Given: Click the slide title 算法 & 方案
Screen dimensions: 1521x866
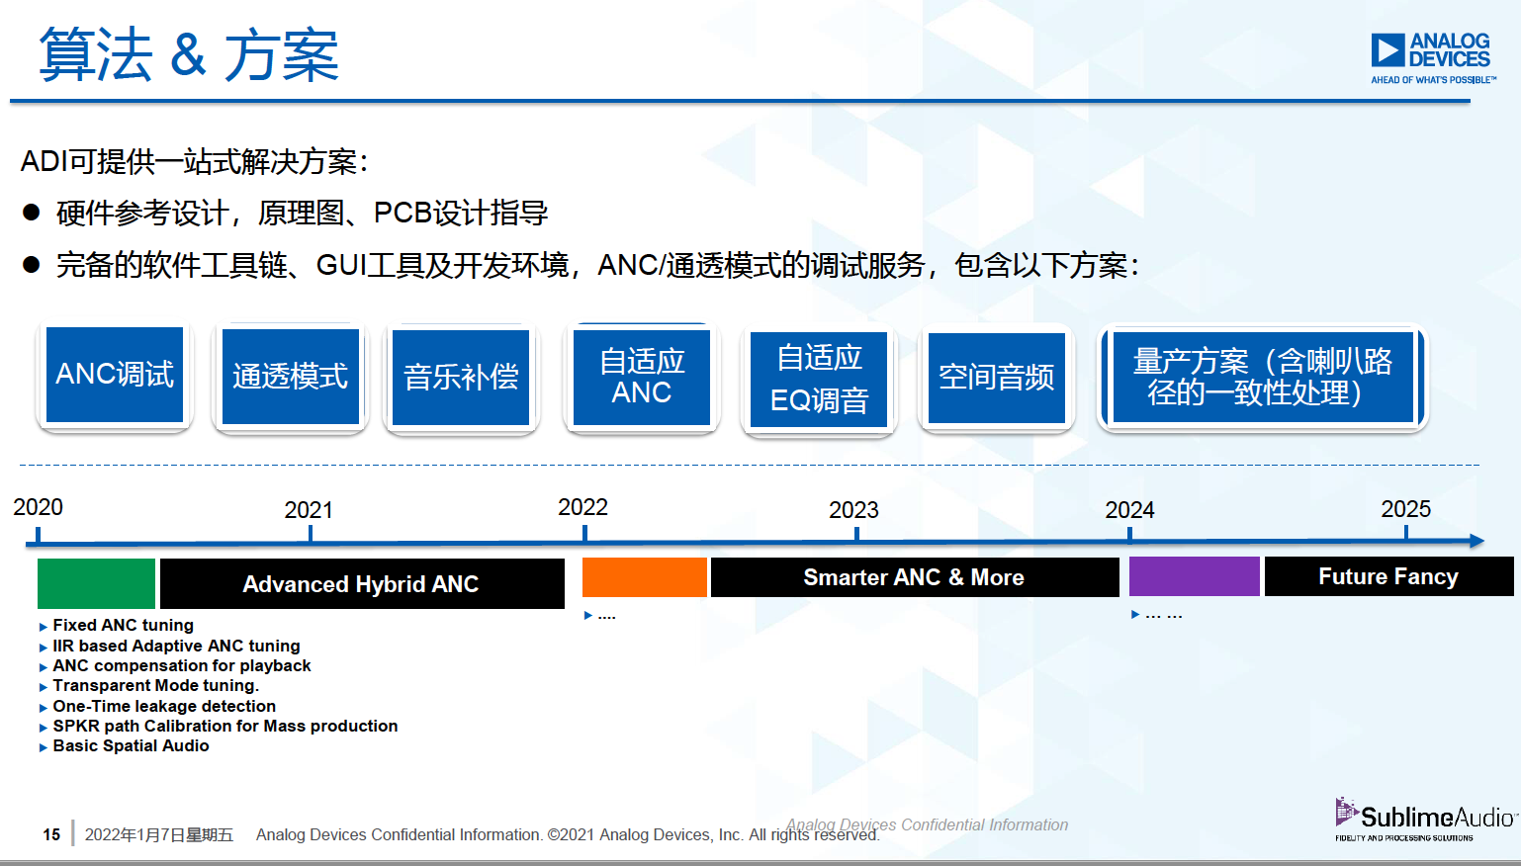Looking at the screenshot, I should [x=189, y=55].
